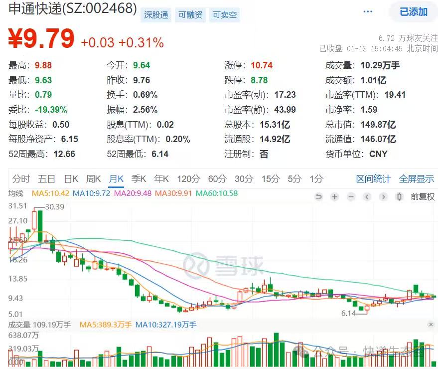Click the MA5:389.3万手 volume average label
438x369 pixels.
pos(106,325)
